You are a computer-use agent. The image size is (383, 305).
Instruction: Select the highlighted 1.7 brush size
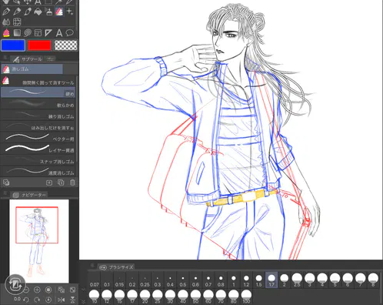pyautogui.click(x=271, y=280)
